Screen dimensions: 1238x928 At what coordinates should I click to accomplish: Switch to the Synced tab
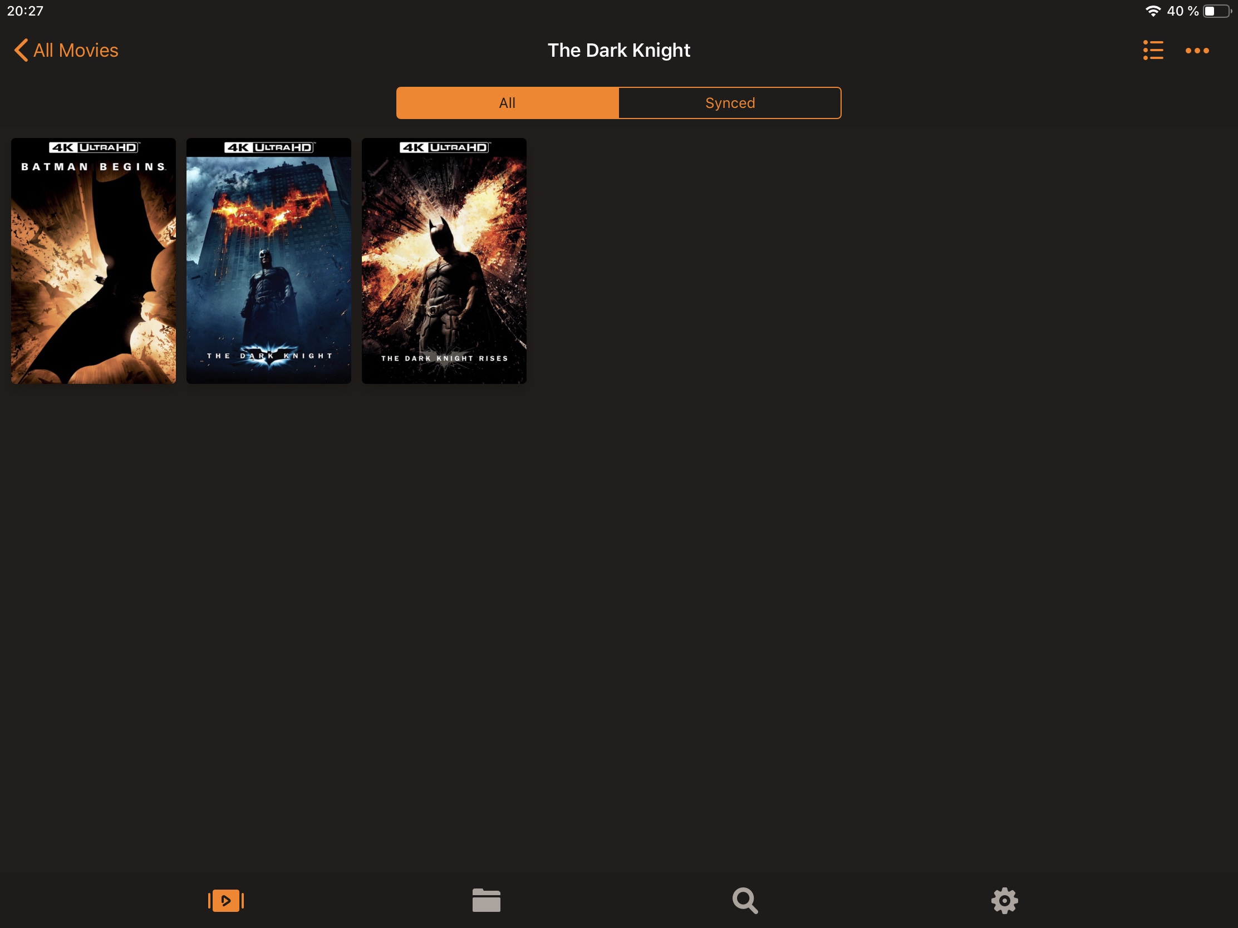coord(729,103)
